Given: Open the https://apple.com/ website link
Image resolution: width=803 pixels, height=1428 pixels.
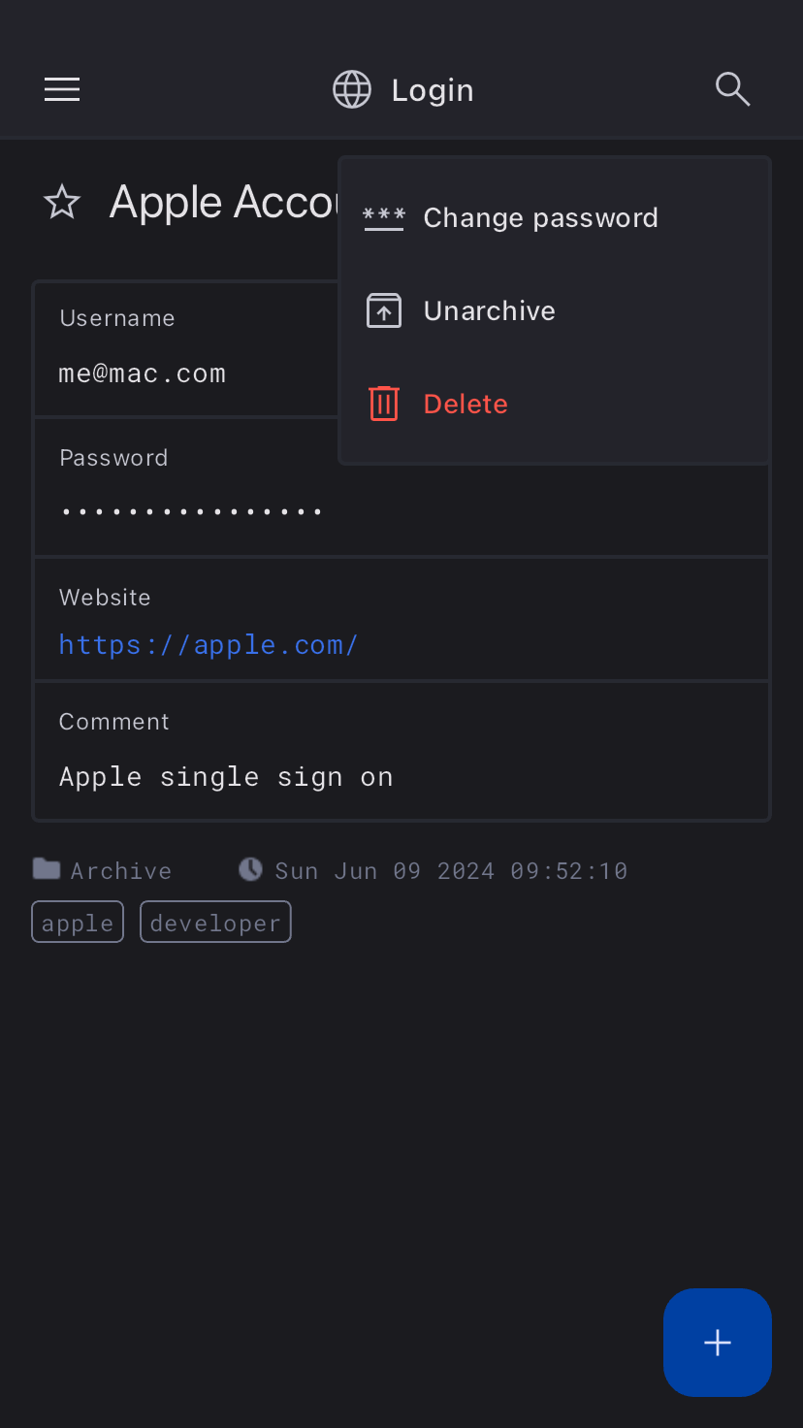Looking at the screenshot, I should coord(209,645).
